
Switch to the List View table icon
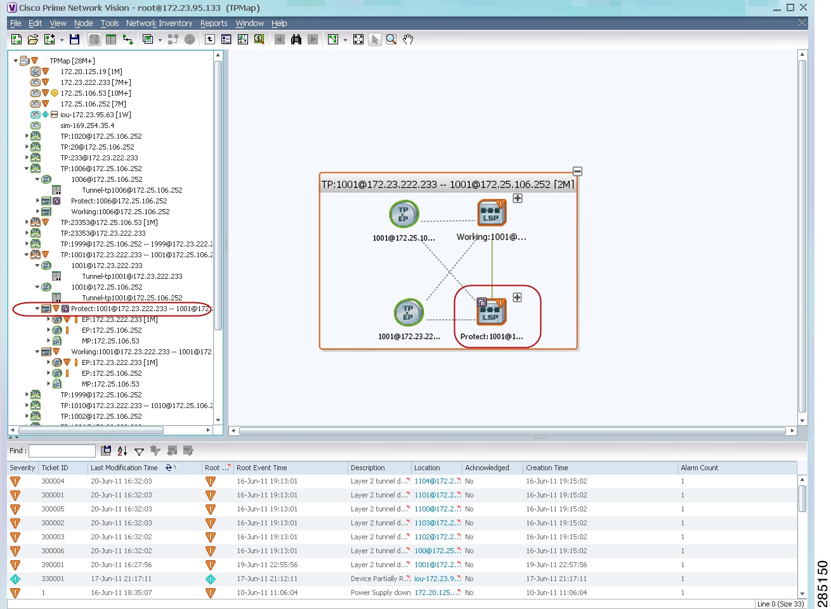click(x=111, y=39)
